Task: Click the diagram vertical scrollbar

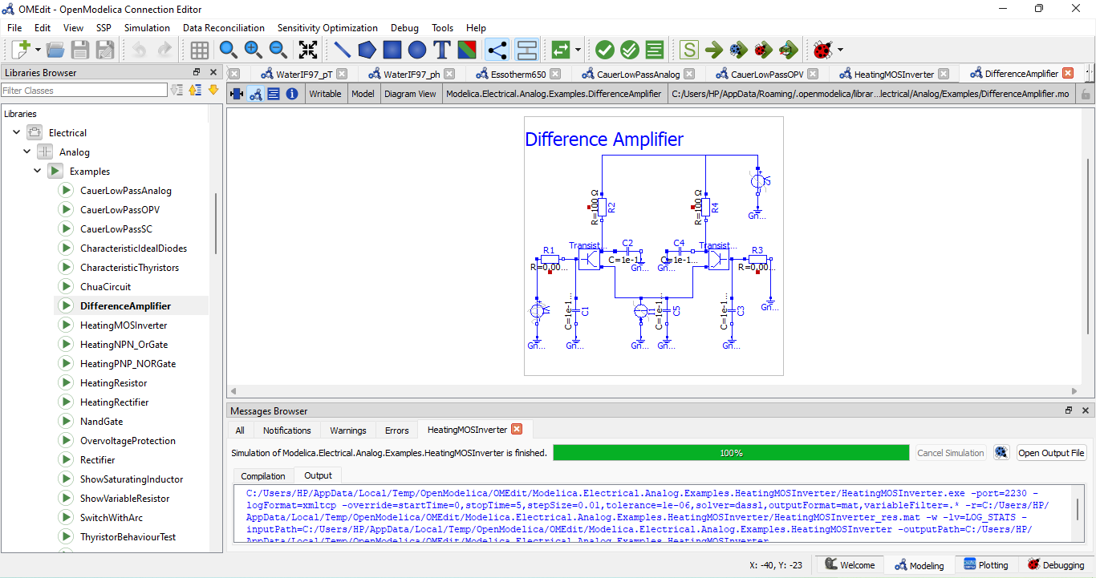Action: click(1088, 245)
